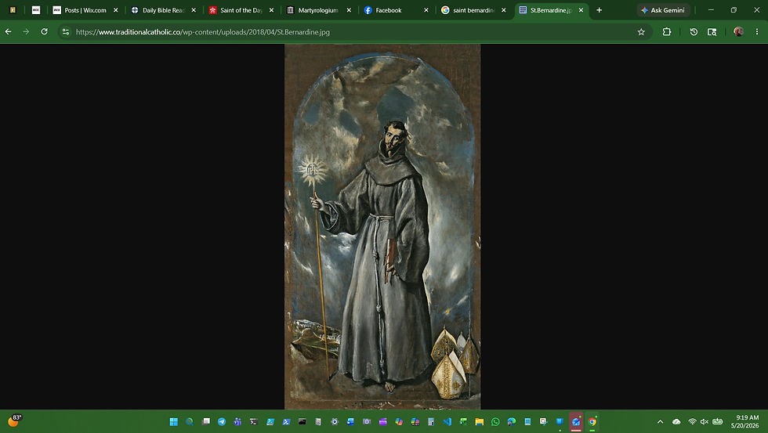768x433 pixels.
Task: Open the browser history clock icon
Action: pyautogui.click(x=694, y=32)
